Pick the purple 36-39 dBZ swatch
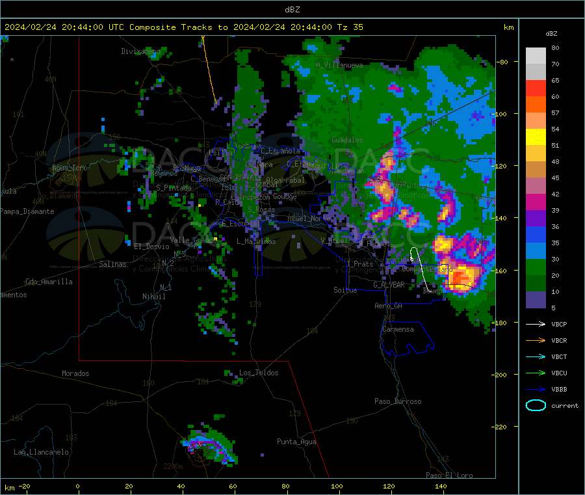This screenshot has width=585, height=495. 536,219
